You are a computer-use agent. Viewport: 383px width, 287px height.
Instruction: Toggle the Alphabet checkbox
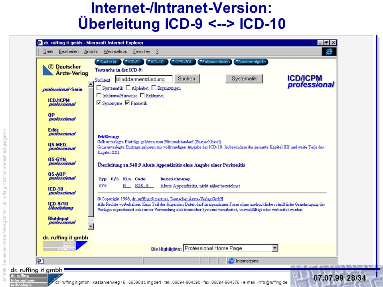(x=128, y=88)
